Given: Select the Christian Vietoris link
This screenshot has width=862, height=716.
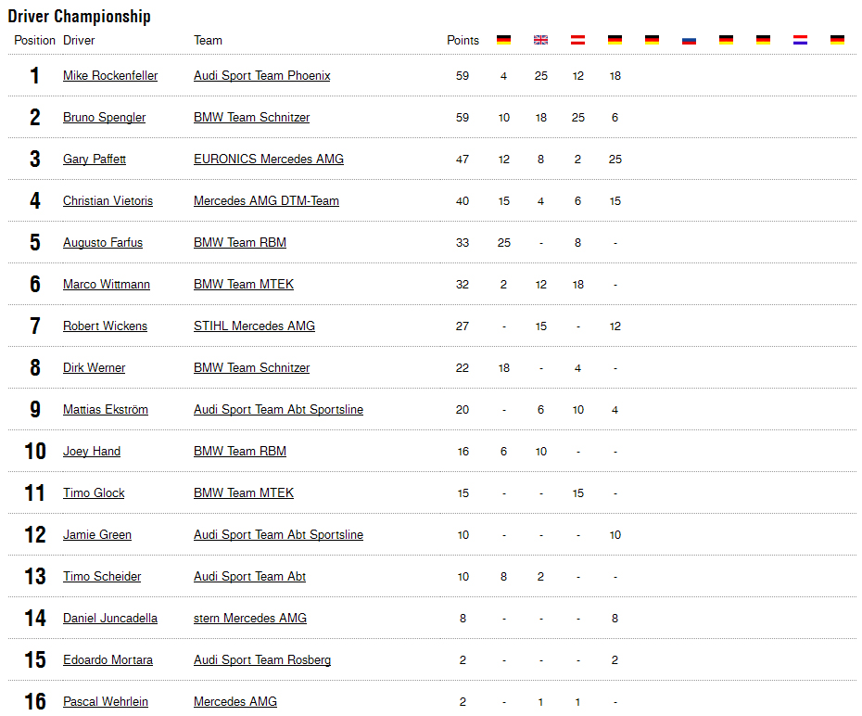Looking at the screenshot, I should pos(108,201).
